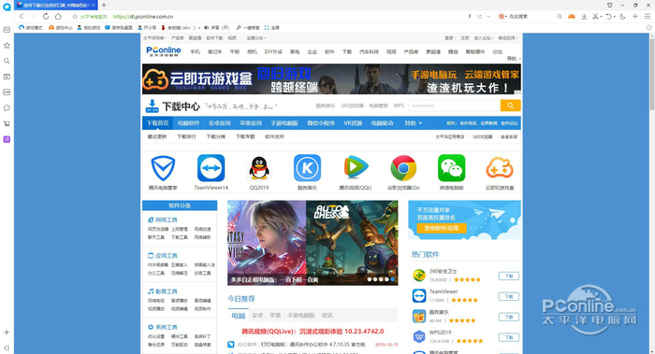This screenshot has width=655, height=354.
Task: Open the chat bubble icon in the left sidebar
Action: [x=7, y=107]
